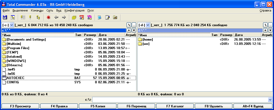Image resolution: width=274 pixels, height=110 pixels.
Task: Open the Справка menu
Action: (x=265, y=10)
